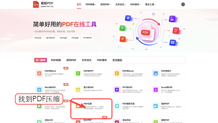Switch to the 文件优化 category tab
218x123 pixels.
pos(87,60)
